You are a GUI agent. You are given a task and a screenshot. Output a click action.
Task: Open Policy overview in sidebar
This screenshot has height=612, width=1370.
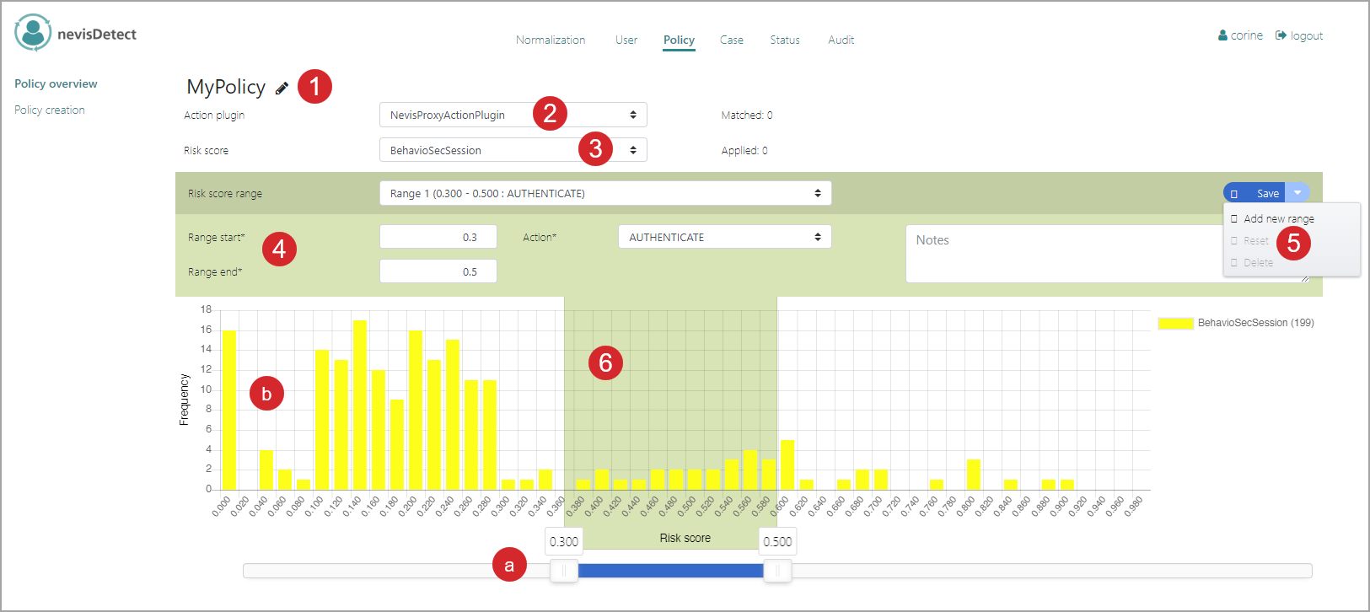tap(56, 83)
